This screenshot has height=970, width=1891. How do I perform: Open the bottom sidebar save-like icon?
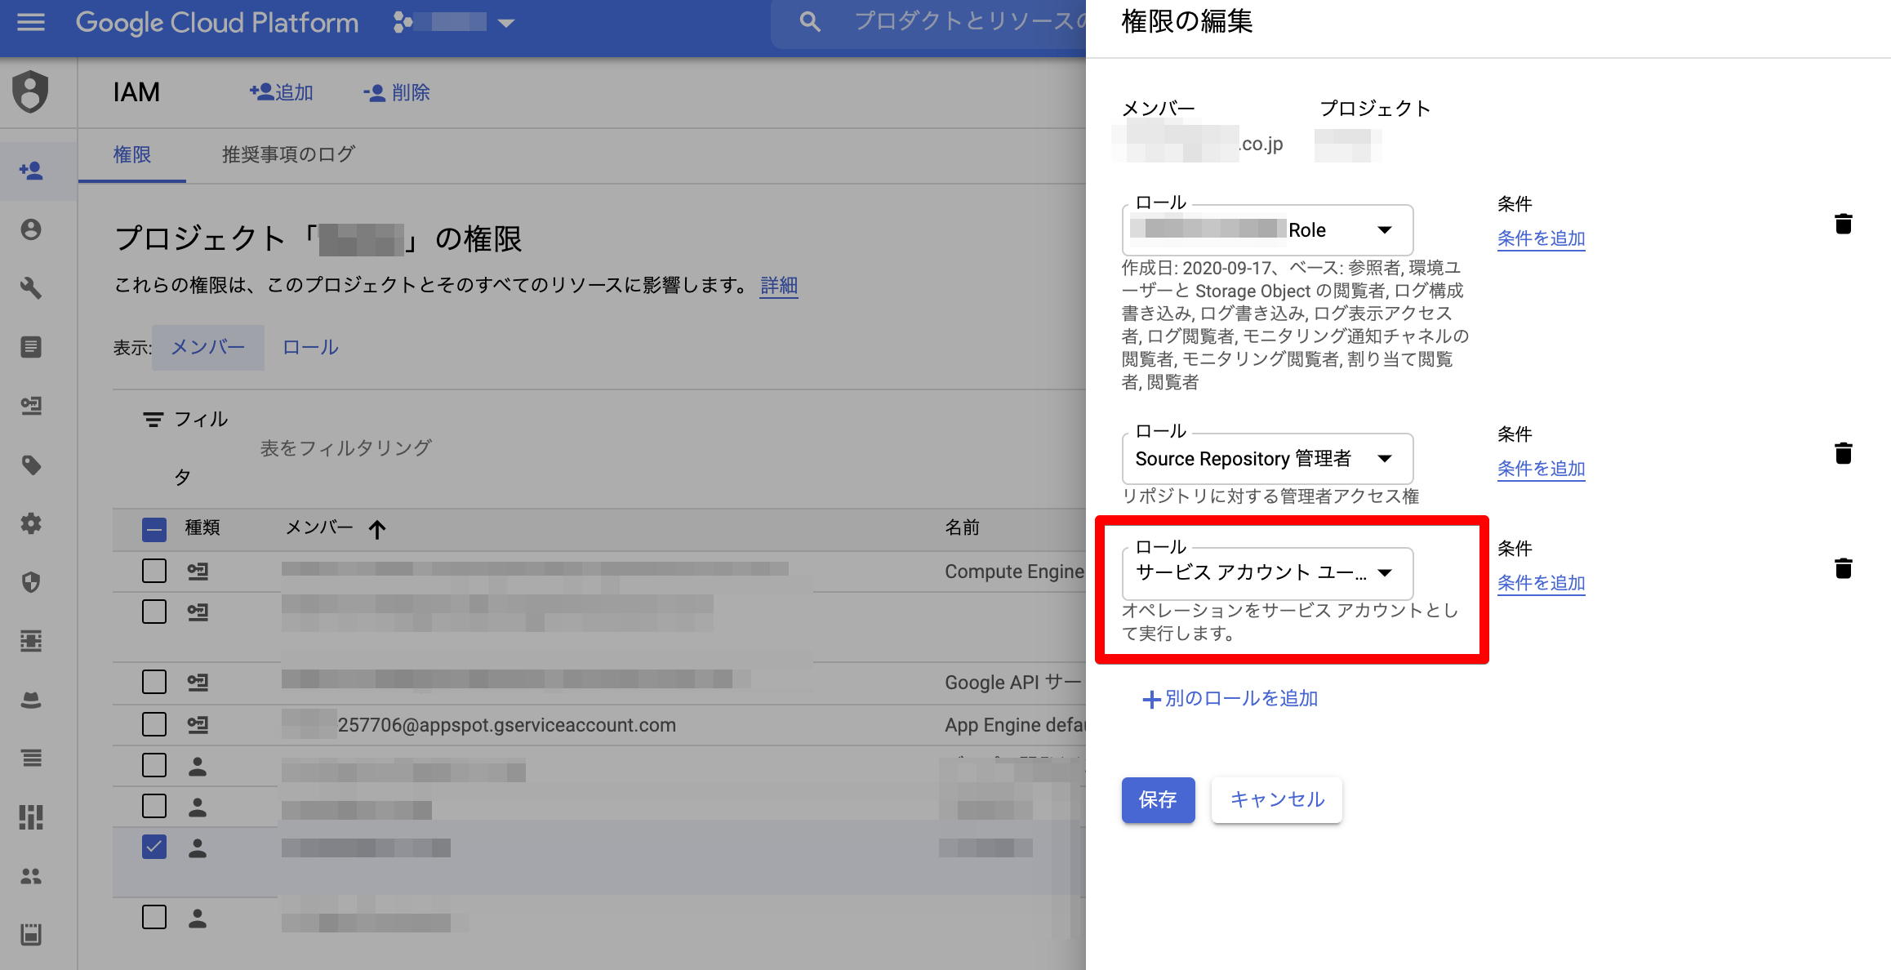tap(31, 935)
